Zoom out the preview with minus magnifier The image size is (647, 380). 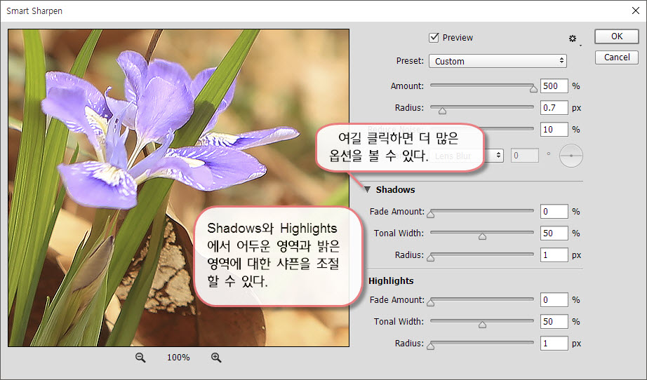[x=140, y=358]
